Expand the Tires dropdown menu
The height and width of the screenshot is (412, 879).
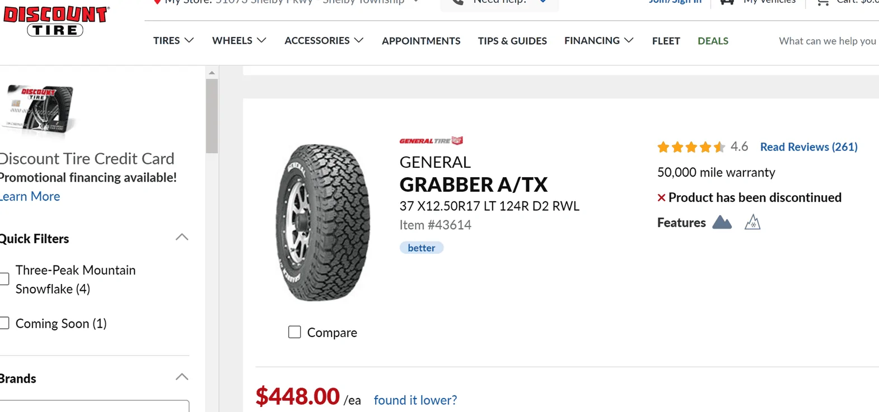[x=173, y=41]
